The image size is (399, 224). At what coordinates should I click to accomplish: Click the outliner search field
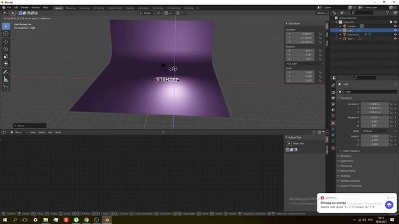[363, 12]
